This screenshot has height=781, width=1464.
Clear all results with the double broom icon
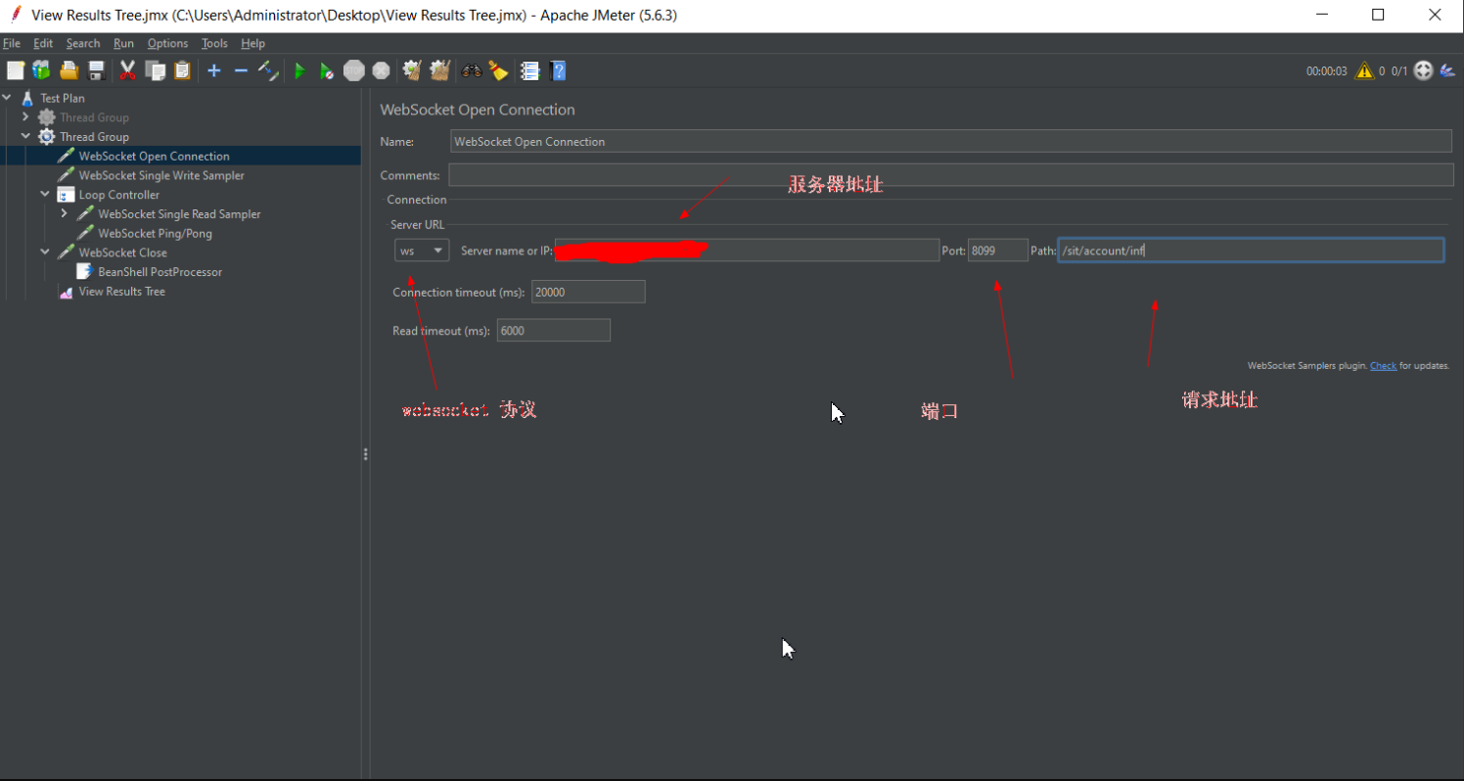point(439,70)
